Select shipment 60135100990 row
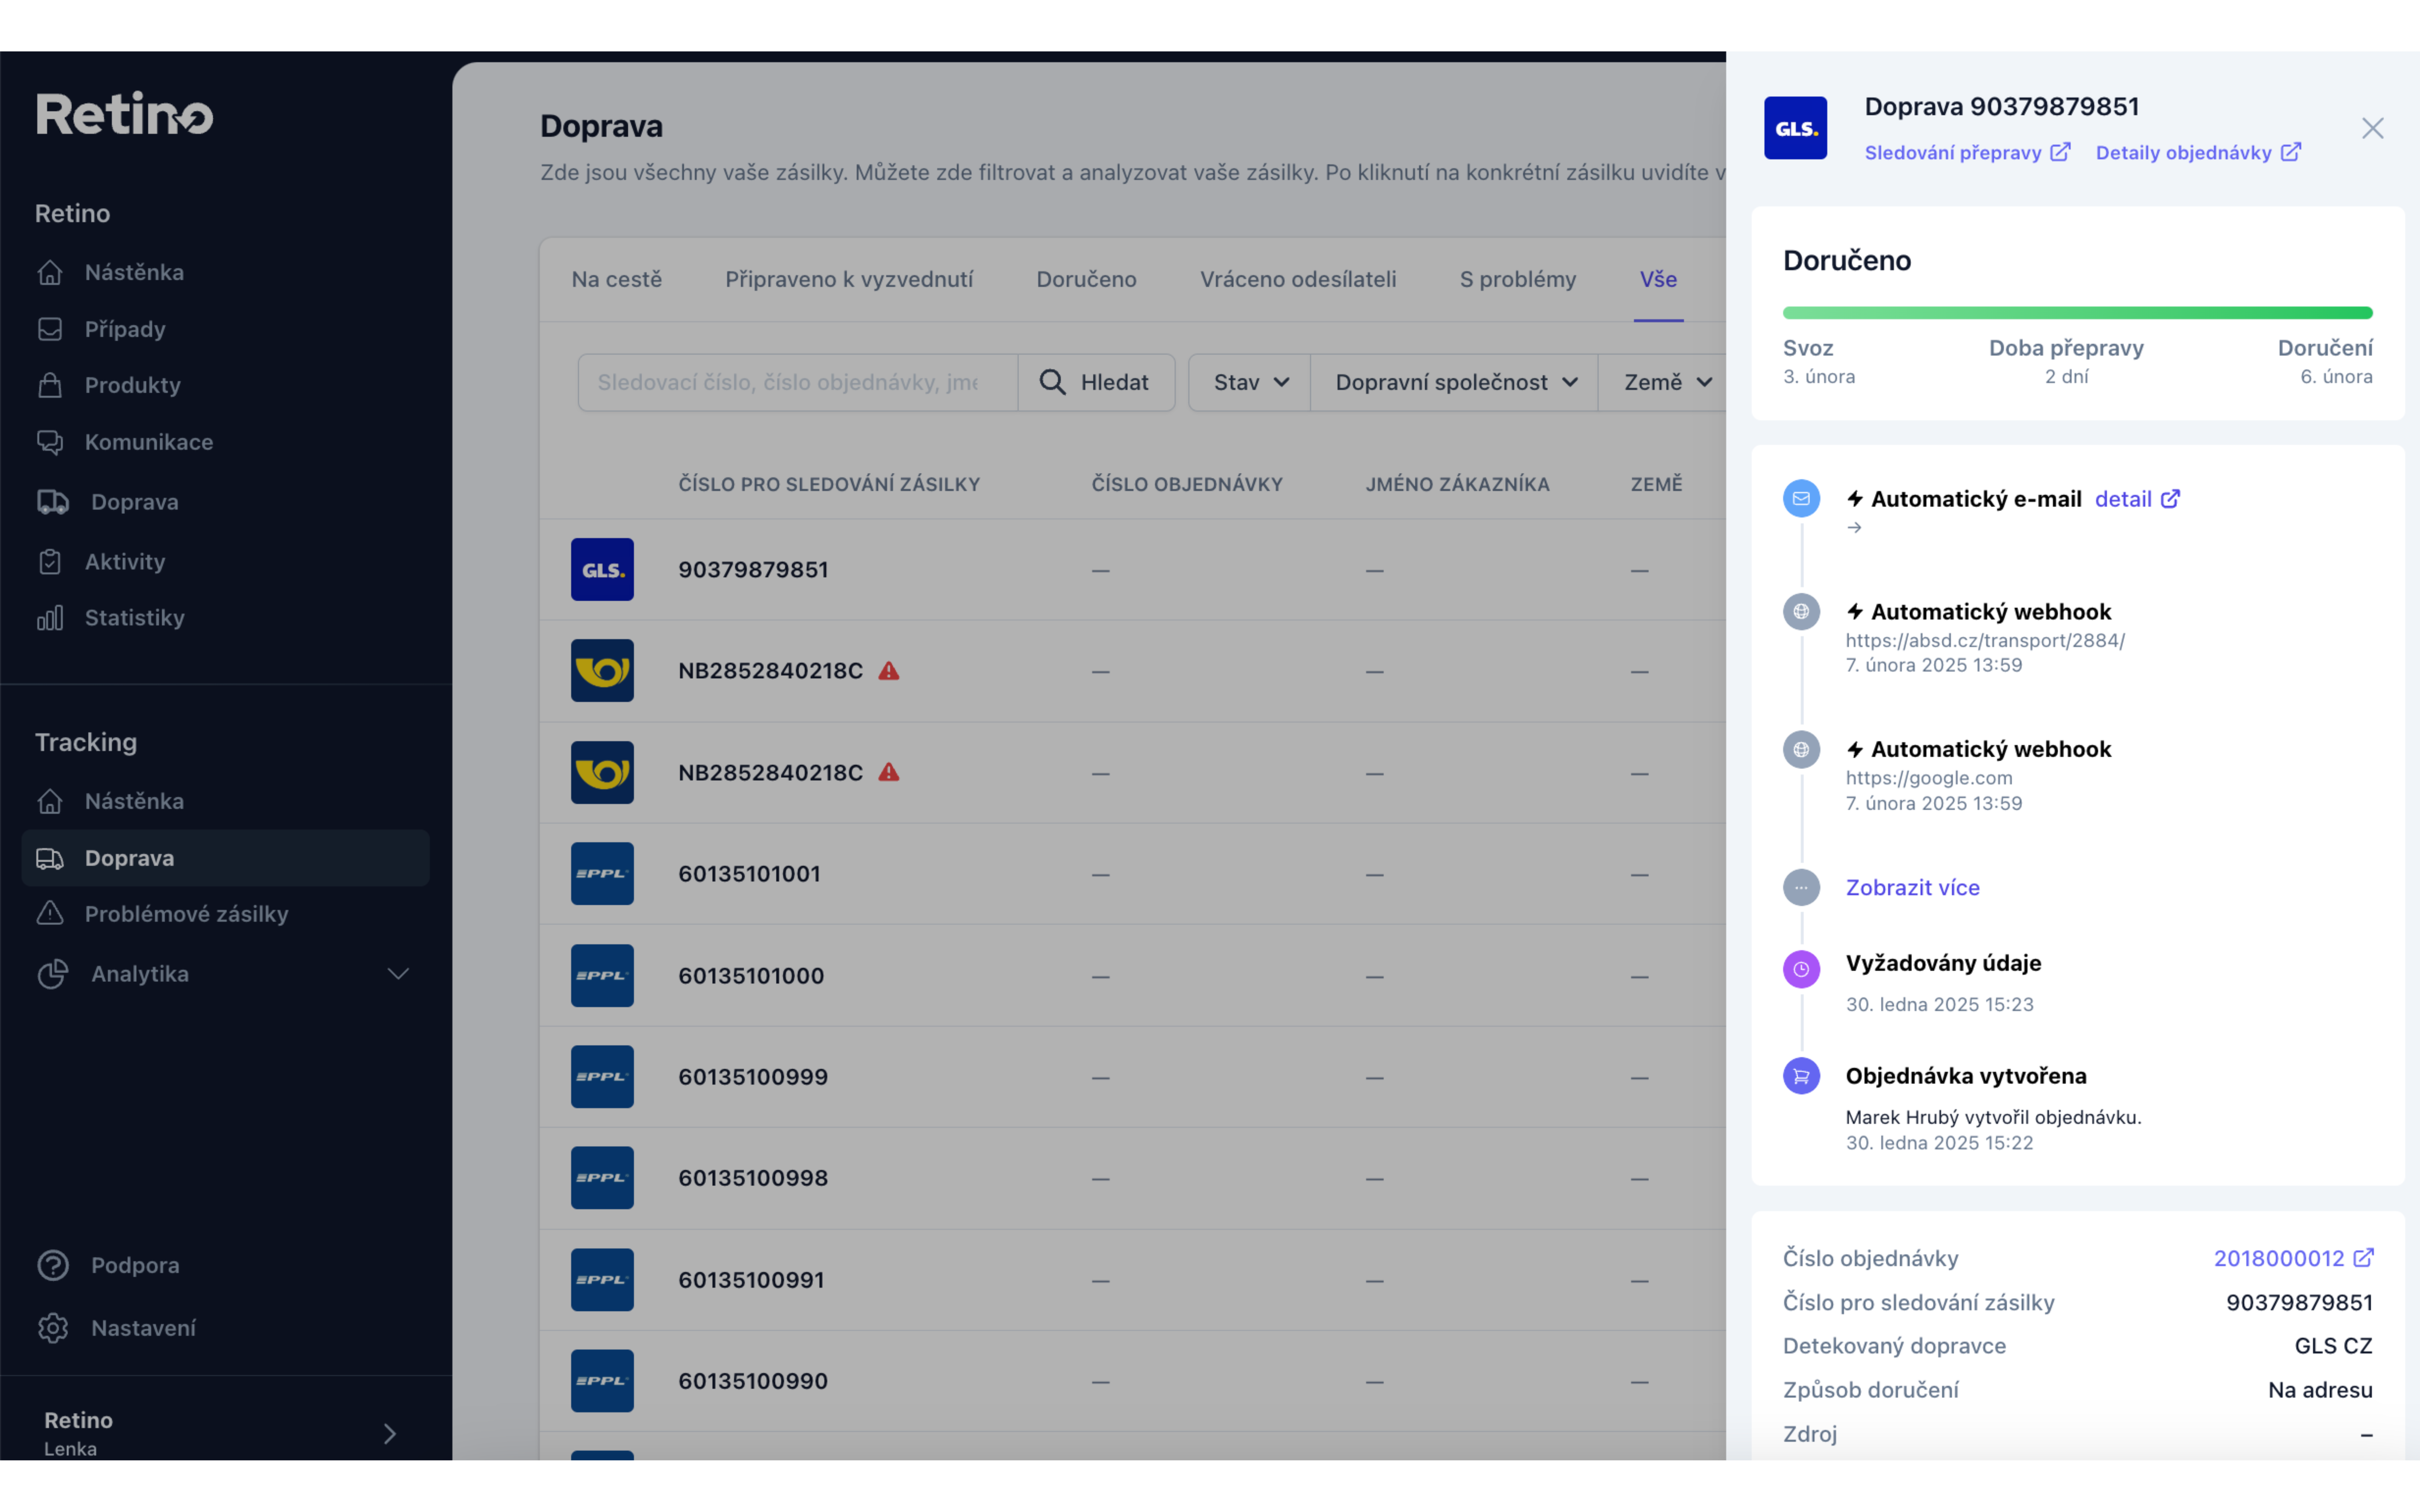 point(1133,1381)
